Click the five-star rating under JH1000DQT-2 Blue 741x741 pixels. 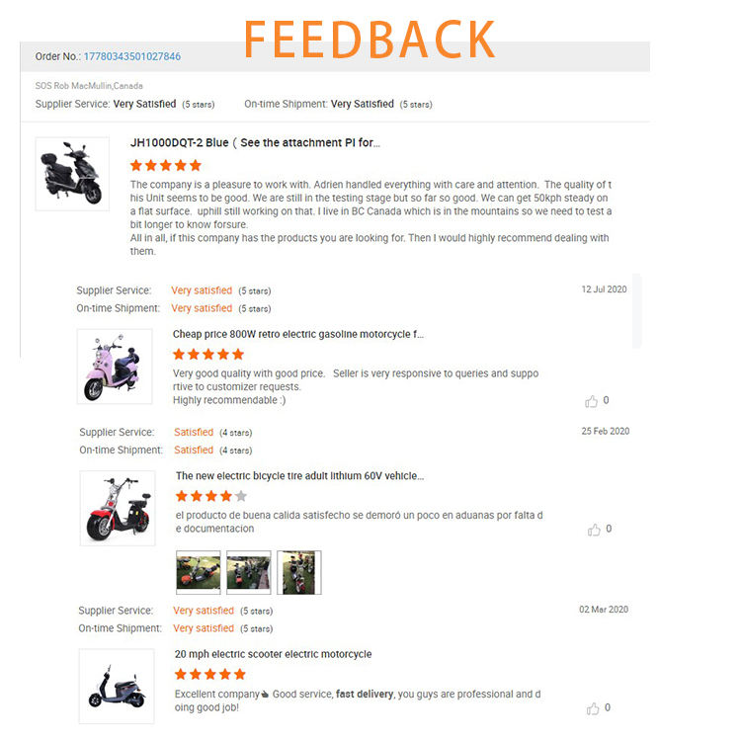click(166, 165)
